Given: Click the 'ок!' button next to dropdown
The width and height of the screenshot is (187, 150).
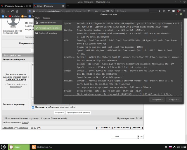Looking at the screenshot, I should (142, 137).
